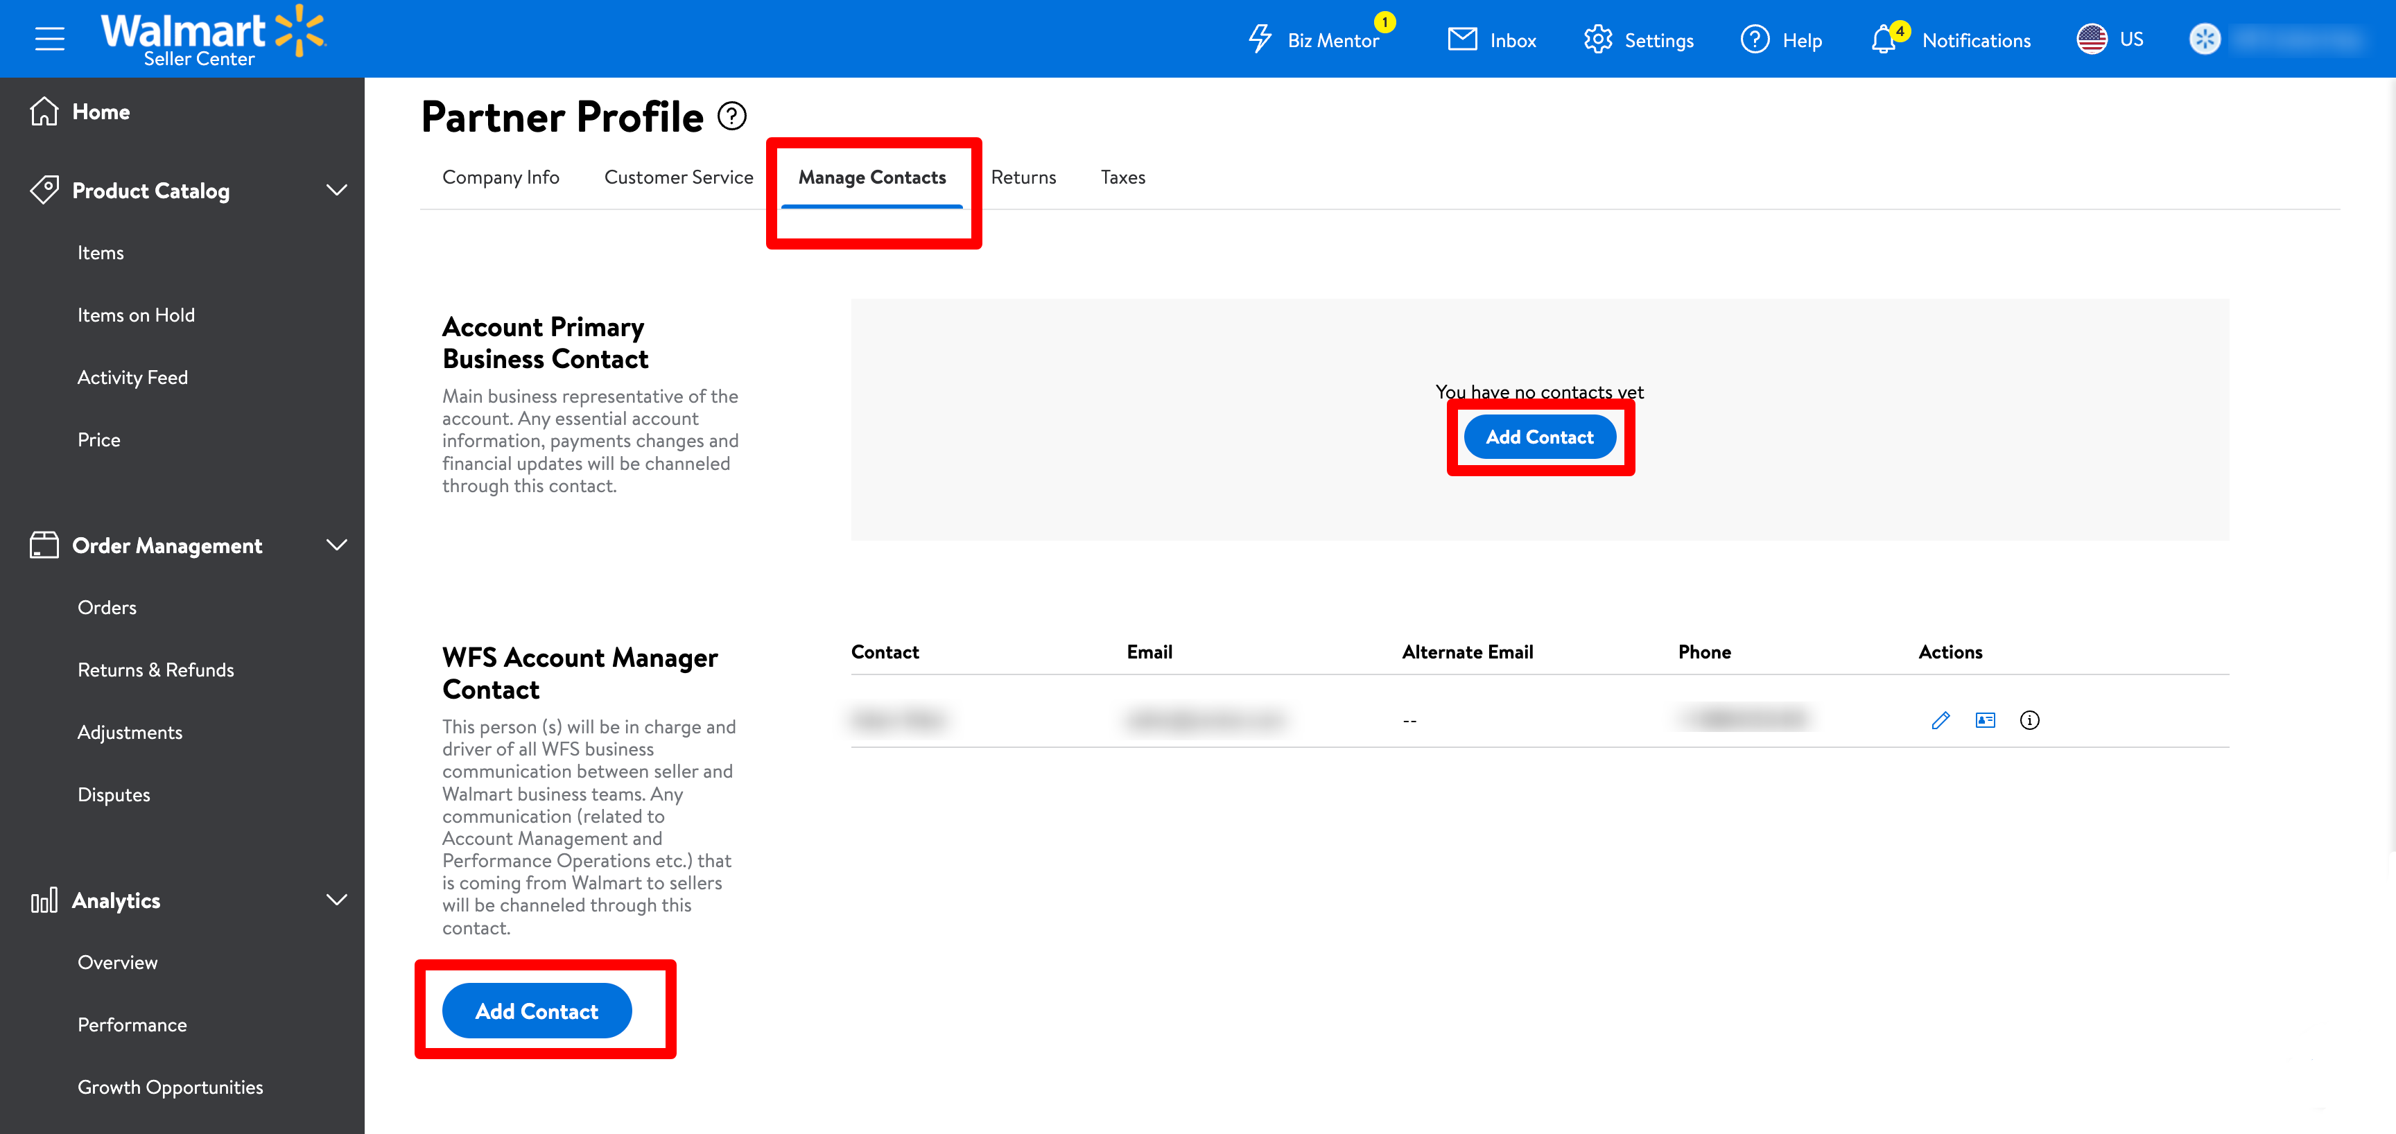2396x1134 pixels.
Task: Click the Email column header
Action: (x=1149, y=652)
